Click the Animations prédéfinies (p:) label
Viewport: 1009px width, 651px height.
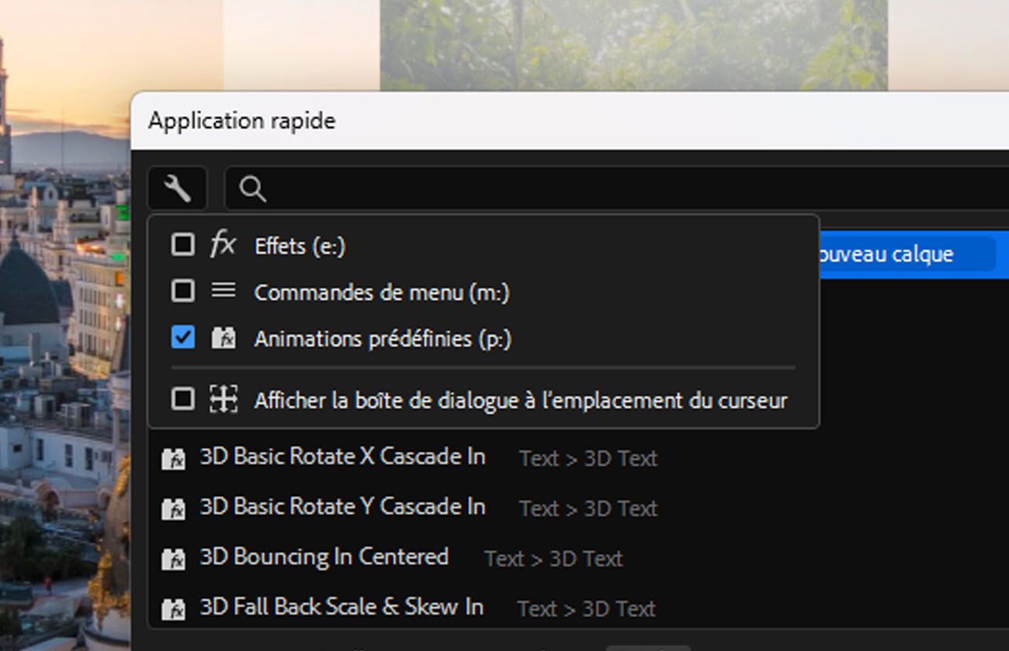click(x=383, y=339)
